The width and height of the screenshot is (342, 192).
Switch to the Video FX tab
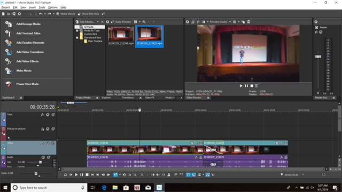click(150, 98)
